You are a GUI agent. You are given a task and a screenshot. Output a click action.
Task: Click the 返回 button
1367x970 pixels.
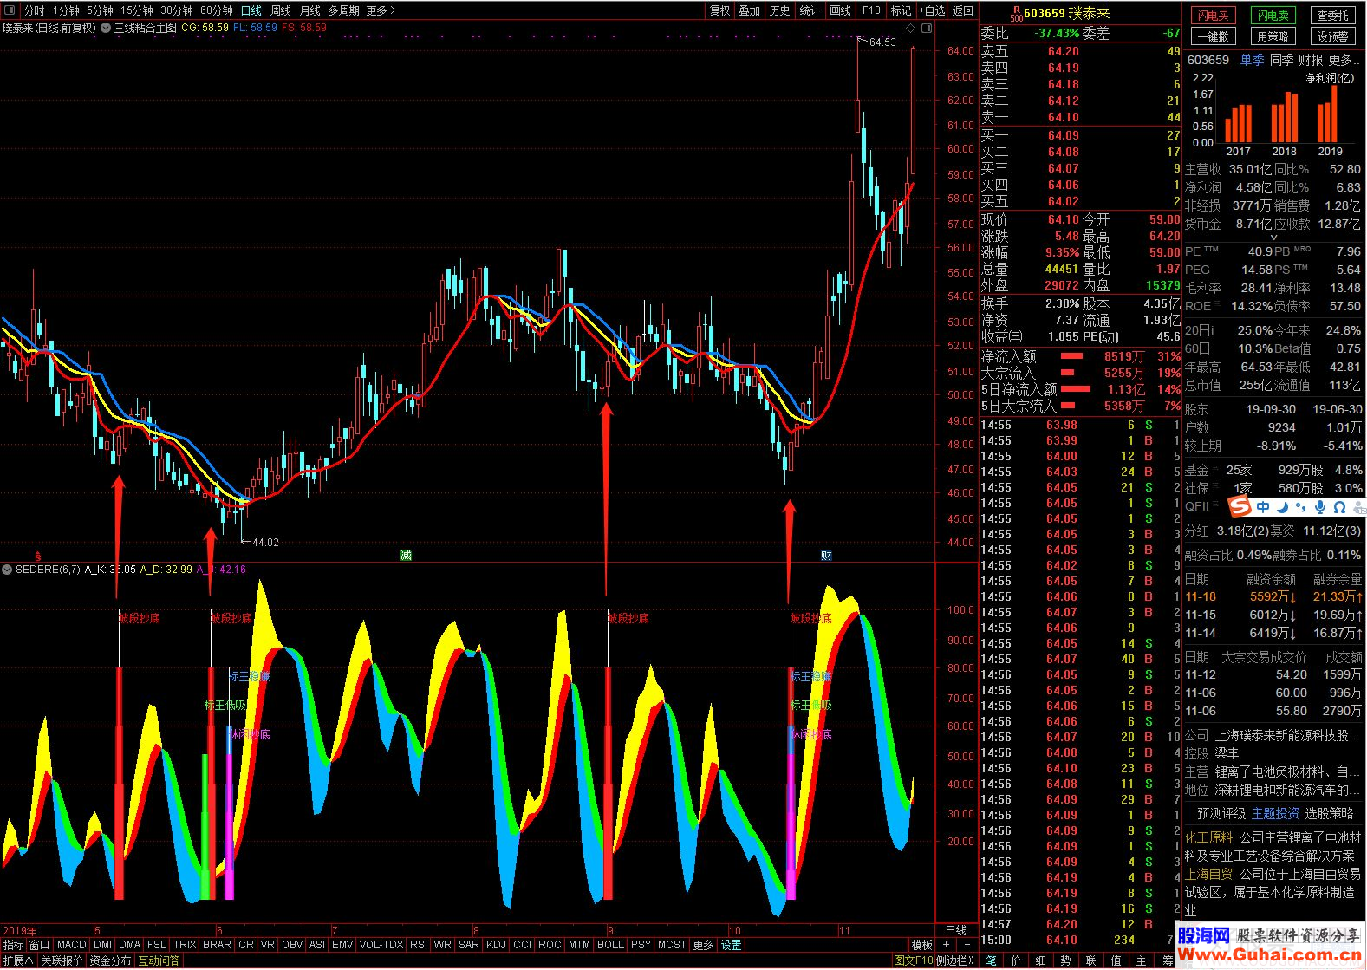click(963, 10)
